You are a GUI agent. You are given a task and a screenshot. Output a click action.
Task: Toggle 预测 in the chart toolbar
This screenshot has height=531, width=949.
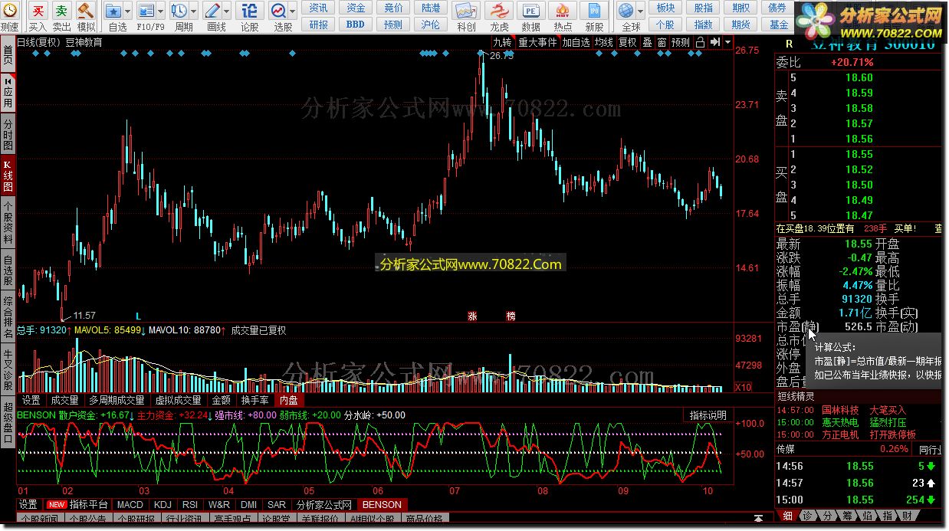coord(680,43)
